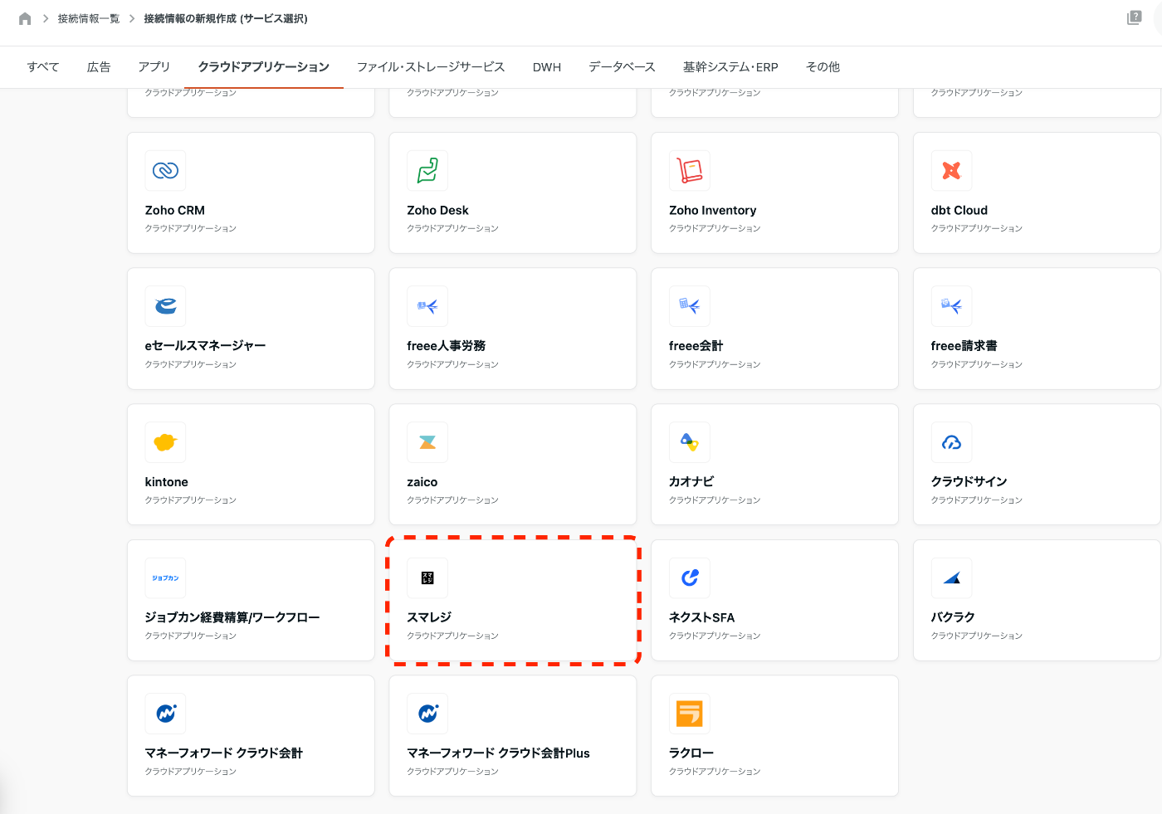1162x814 pixels.
Task: Select the eセールスマネージャー logo icon
Action: [x=165, y=306]
